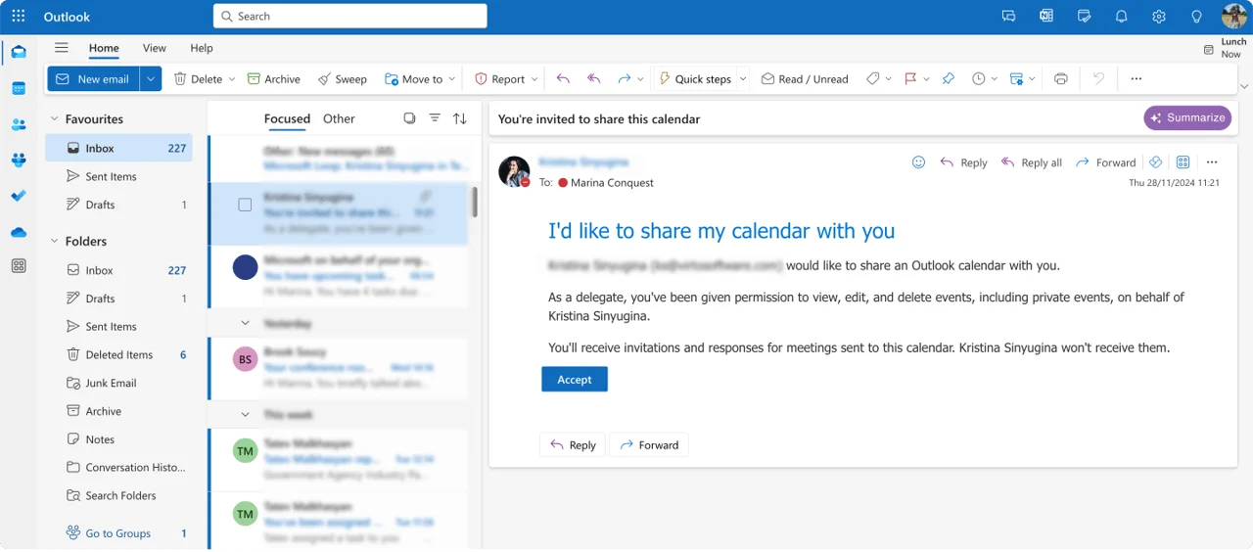Accept the calendar sharing invitation
The height and width of the screenshot is (552, 1253).
click(575, 380)
